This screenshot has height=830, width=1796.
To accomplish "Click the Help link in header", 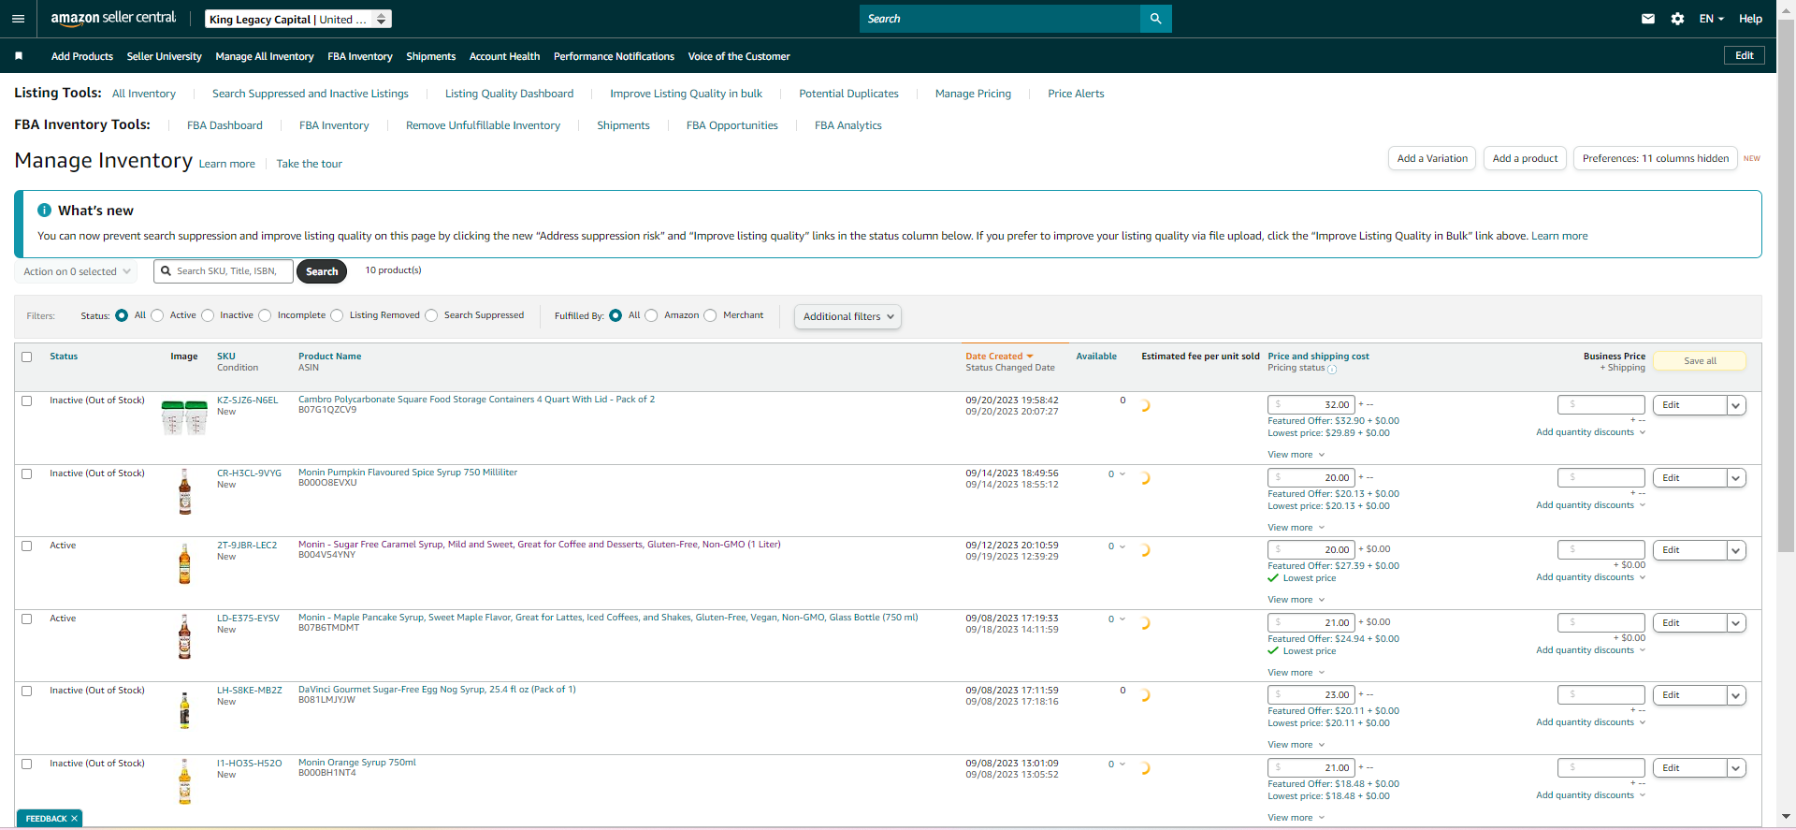I will click(x=1750, y=19).
